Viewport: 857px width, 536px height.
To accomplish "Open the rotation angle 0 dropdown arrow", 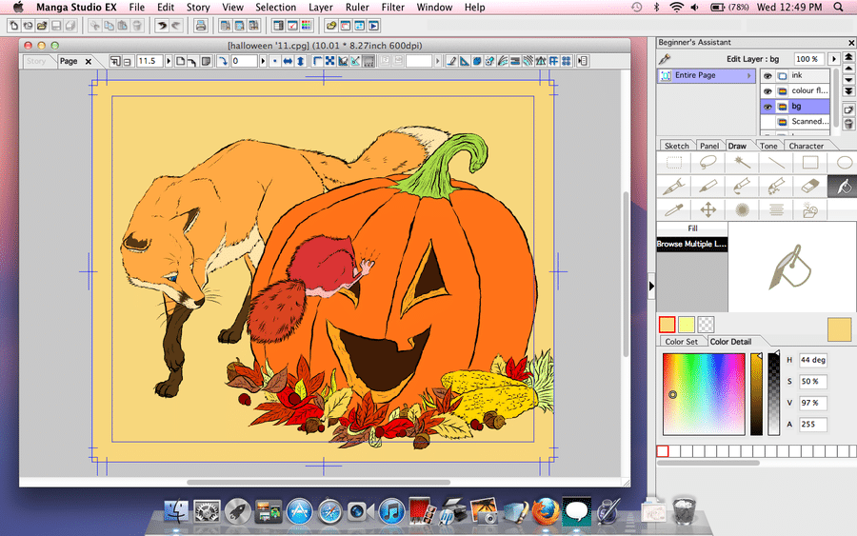I will (263, 61).
